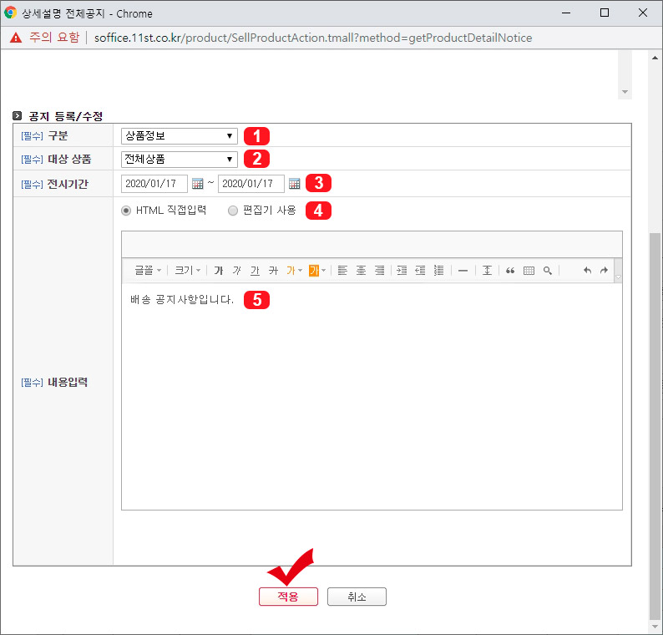The height and width of the screenshot is (635, 663).
Task: Select HTML 직접입력 radio button
Action: (x=126, y=211)
